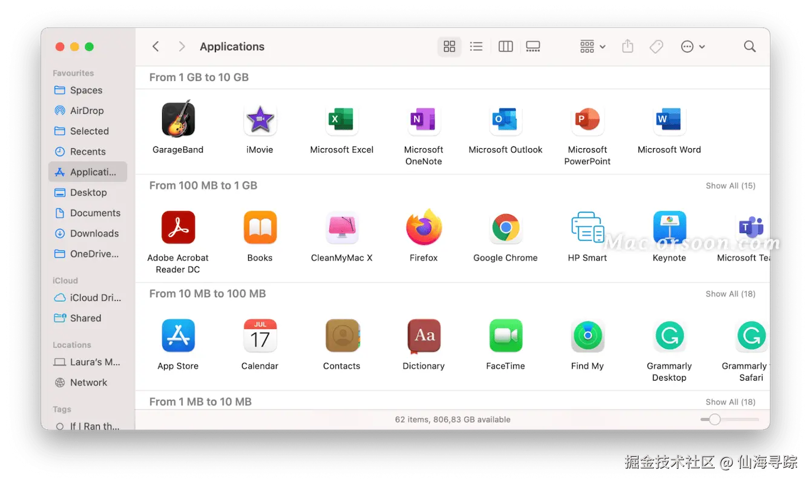Viewport: 811px width, 484px height.
Task: Select Laura's Mac under Locations
Action: [88, 362]
